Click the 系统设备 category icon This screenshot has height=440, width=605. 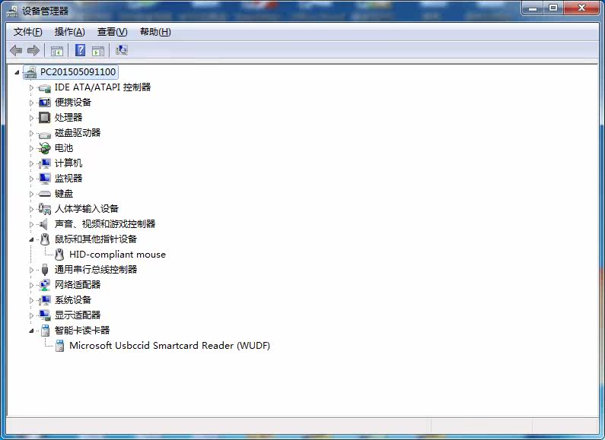tap(44, 300)
